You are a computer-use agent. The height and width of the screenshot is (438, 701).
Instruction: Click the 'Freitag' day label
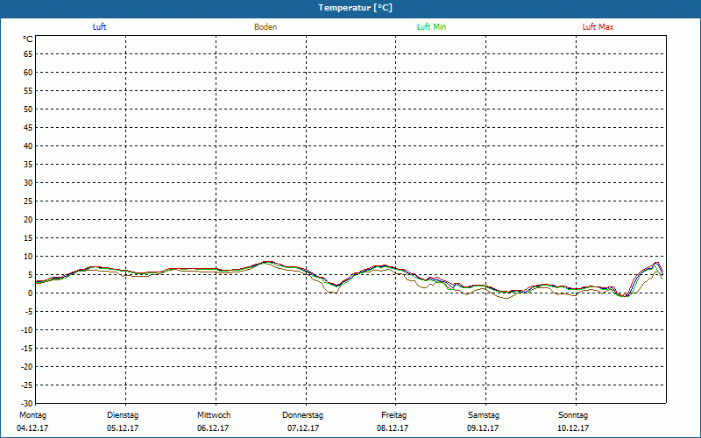pos(393,415)
